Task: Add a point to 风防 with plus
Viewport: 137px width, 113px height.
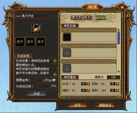Action: click(118, 84)
